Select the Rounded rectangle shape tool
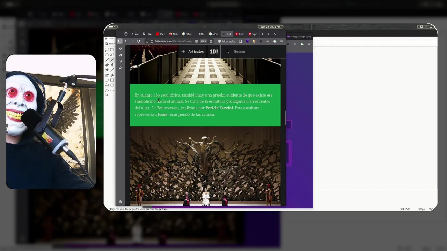 click(107, 80)
